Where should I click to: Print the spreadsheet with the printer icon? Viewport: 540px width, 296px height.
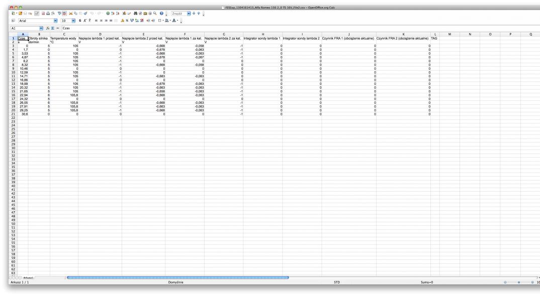pyautogui.click(x=48, y=14)
